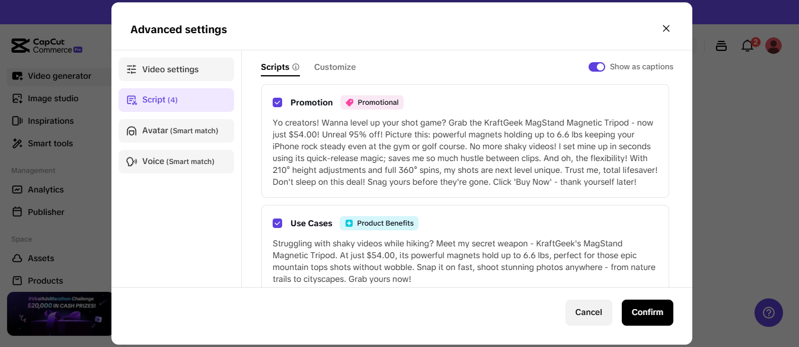Screen dimensions: 799x347
Task: Uncheck the Use Cases script checkbox
Action: 277,223
